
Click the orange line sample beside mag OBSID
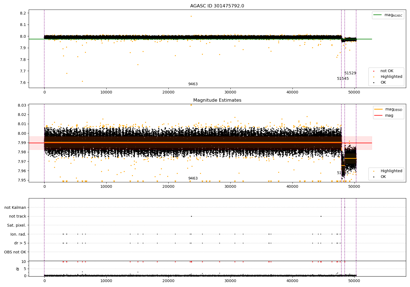pos(379,109)
